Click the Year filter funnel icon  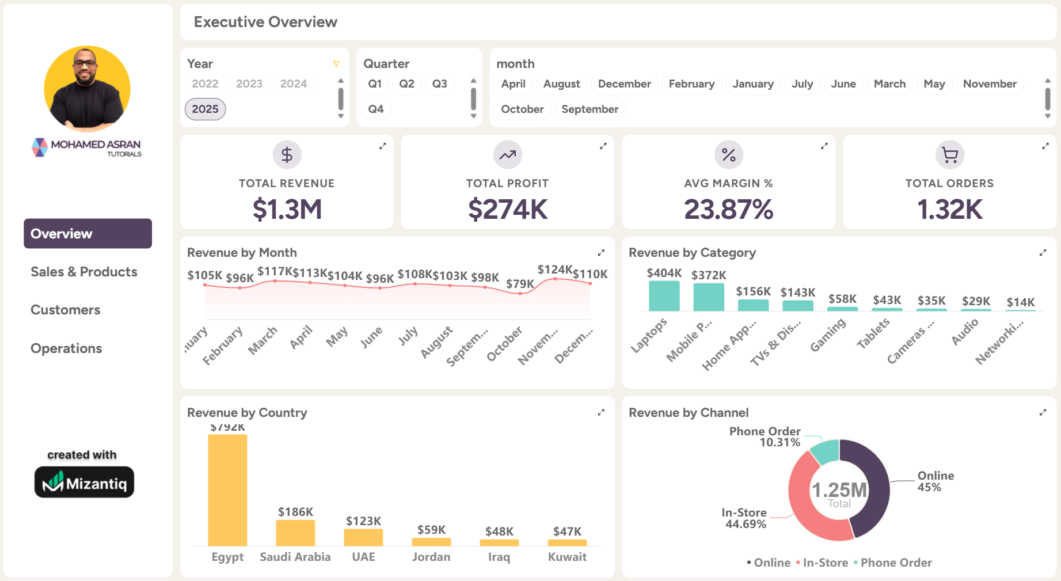[x=336, y=63]
